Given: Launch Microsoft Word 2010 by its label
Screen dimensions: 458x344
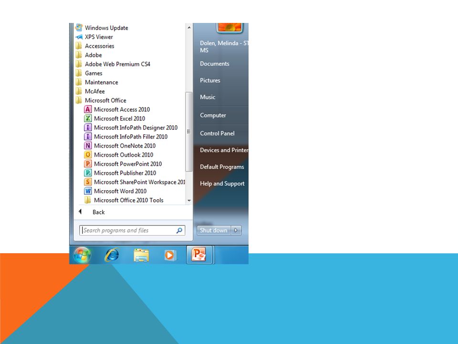Looking at the screenshot, I should pos(120,191).
